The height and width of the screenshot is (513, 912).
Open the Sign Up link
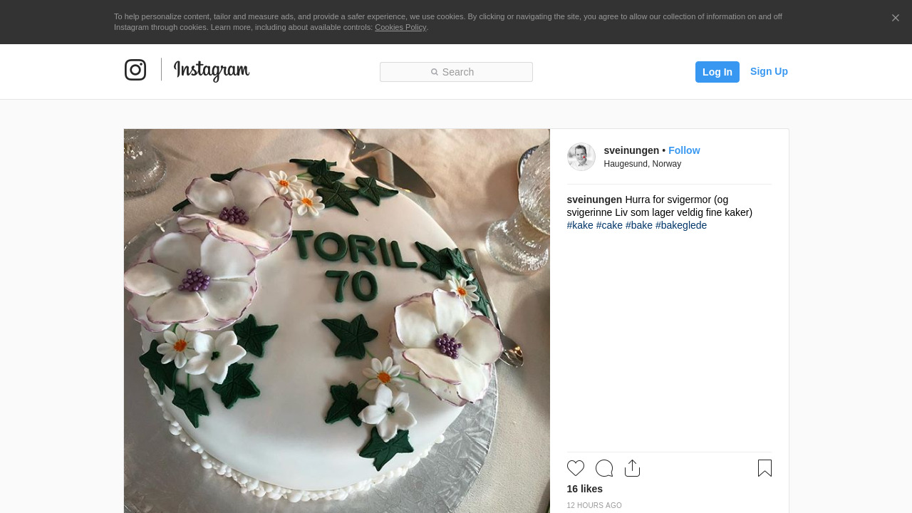769,71
